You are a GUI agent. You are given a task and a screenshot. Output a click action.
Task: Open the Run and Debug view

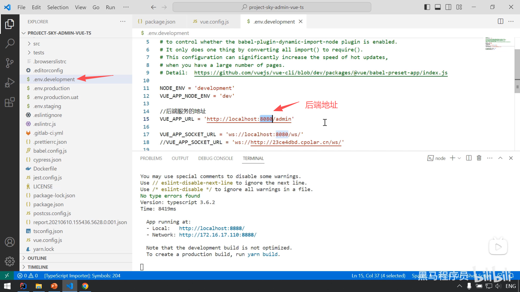[10, 82]
